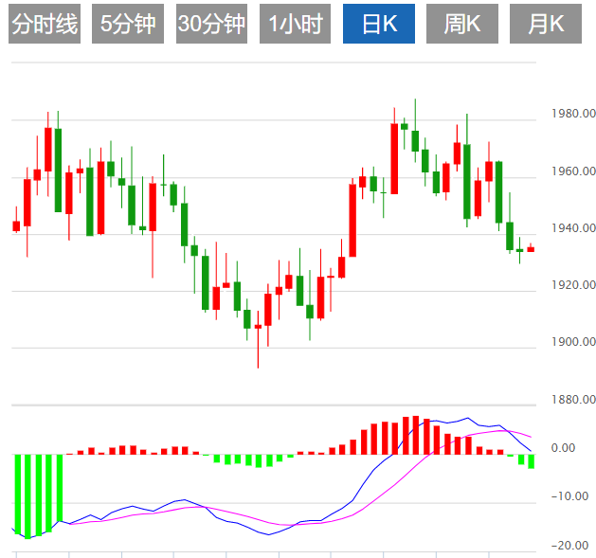
Task: Switch to 月K monthly candlestick tab
Action: [x=546, y=24]
